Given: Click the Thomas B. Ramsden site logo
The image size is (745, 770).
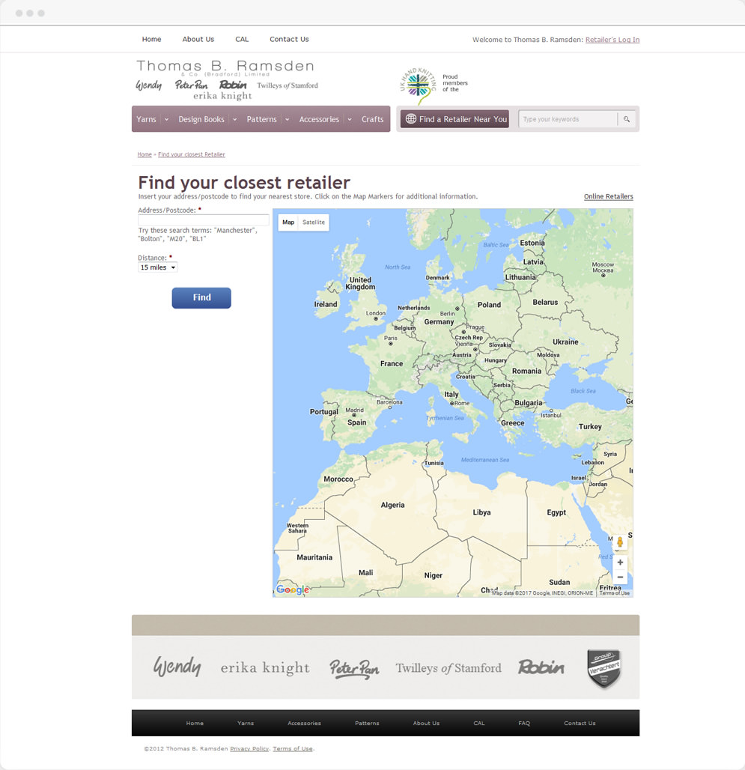Looking at the screenshot, I should pyautogui.click(x=225, y=67).
